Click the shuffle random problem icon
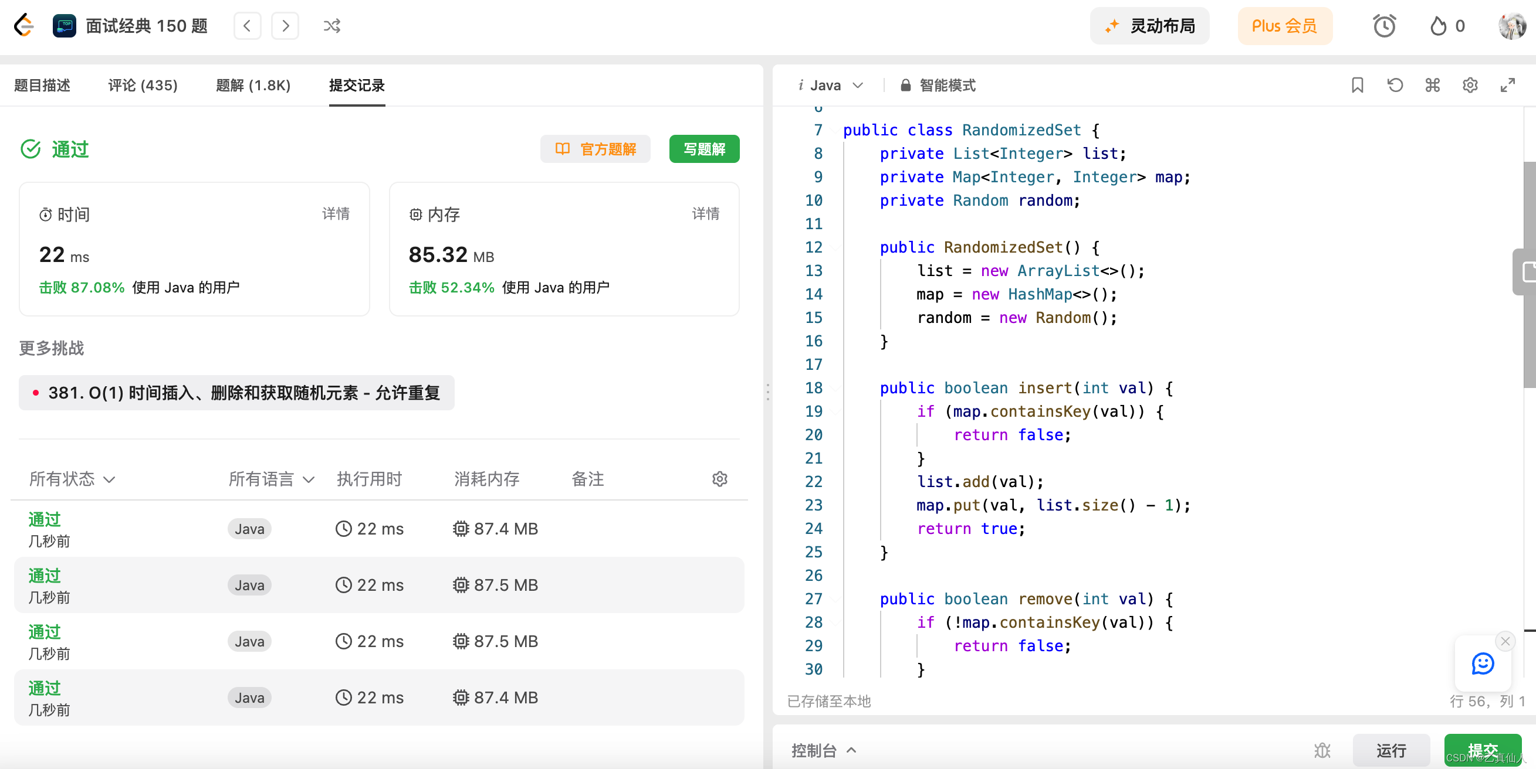 click(331, 26)
